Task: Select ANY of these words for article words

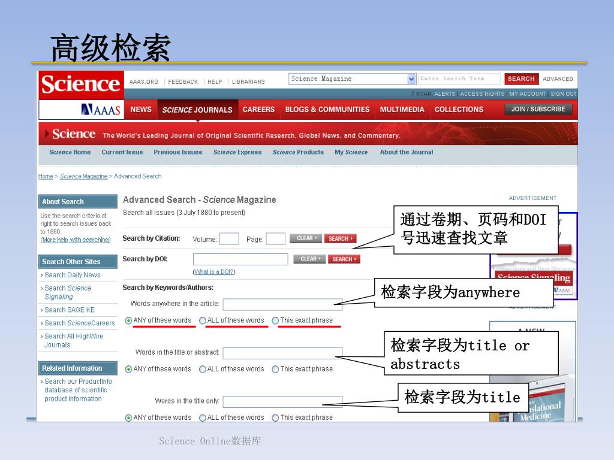Action: pyautogui.click(x=128, y=321)
